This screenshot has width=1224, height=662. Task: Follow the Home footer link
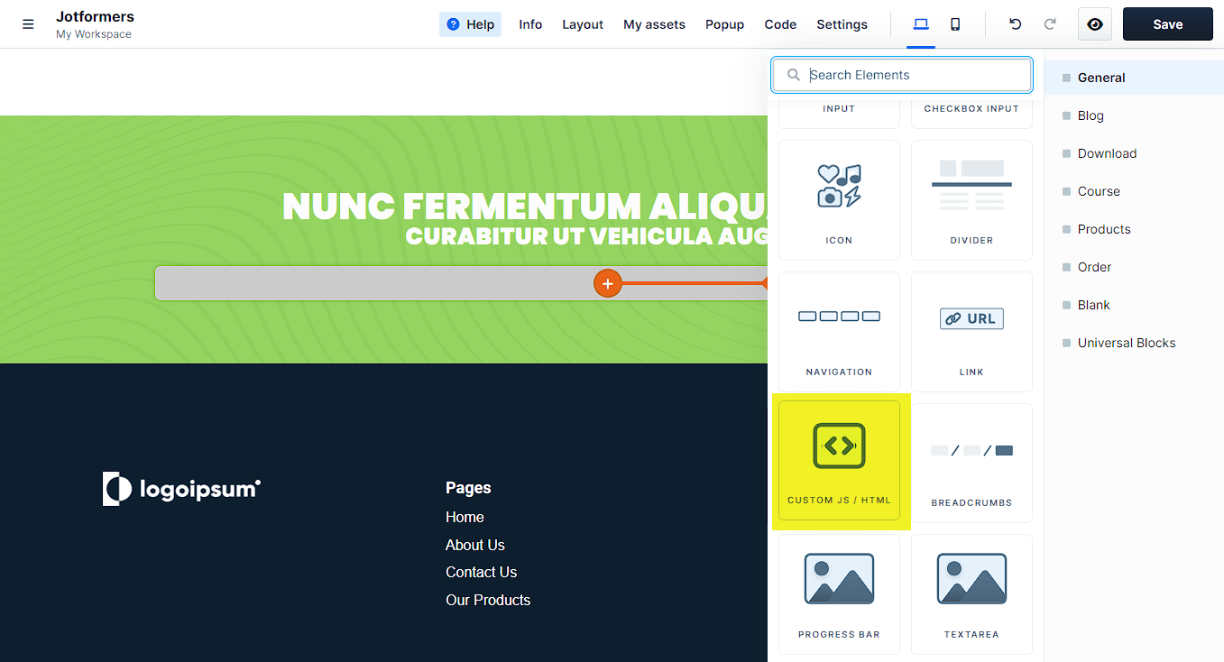click(x=465, y=517)
